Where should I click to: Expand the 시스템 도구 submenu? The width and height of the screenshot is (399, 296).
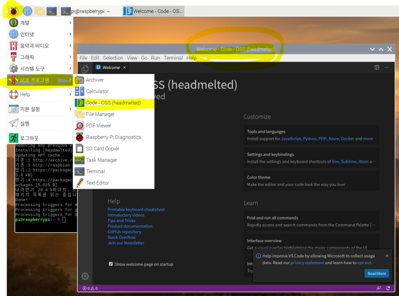click(x=40, y=68)
